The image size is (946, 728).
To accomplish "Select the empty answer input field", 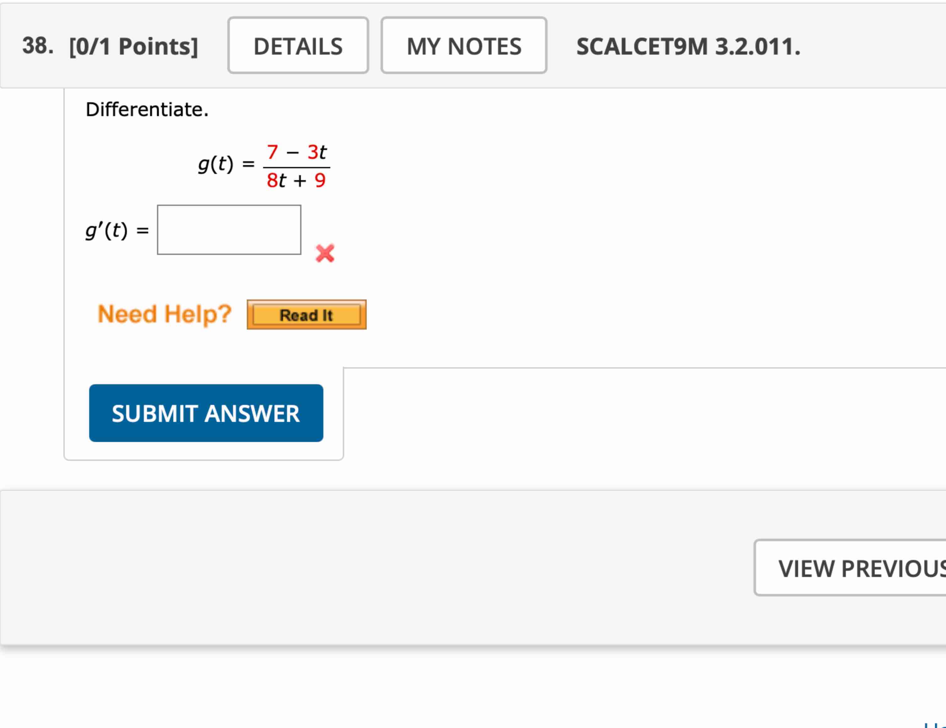I will click(229, 230).
